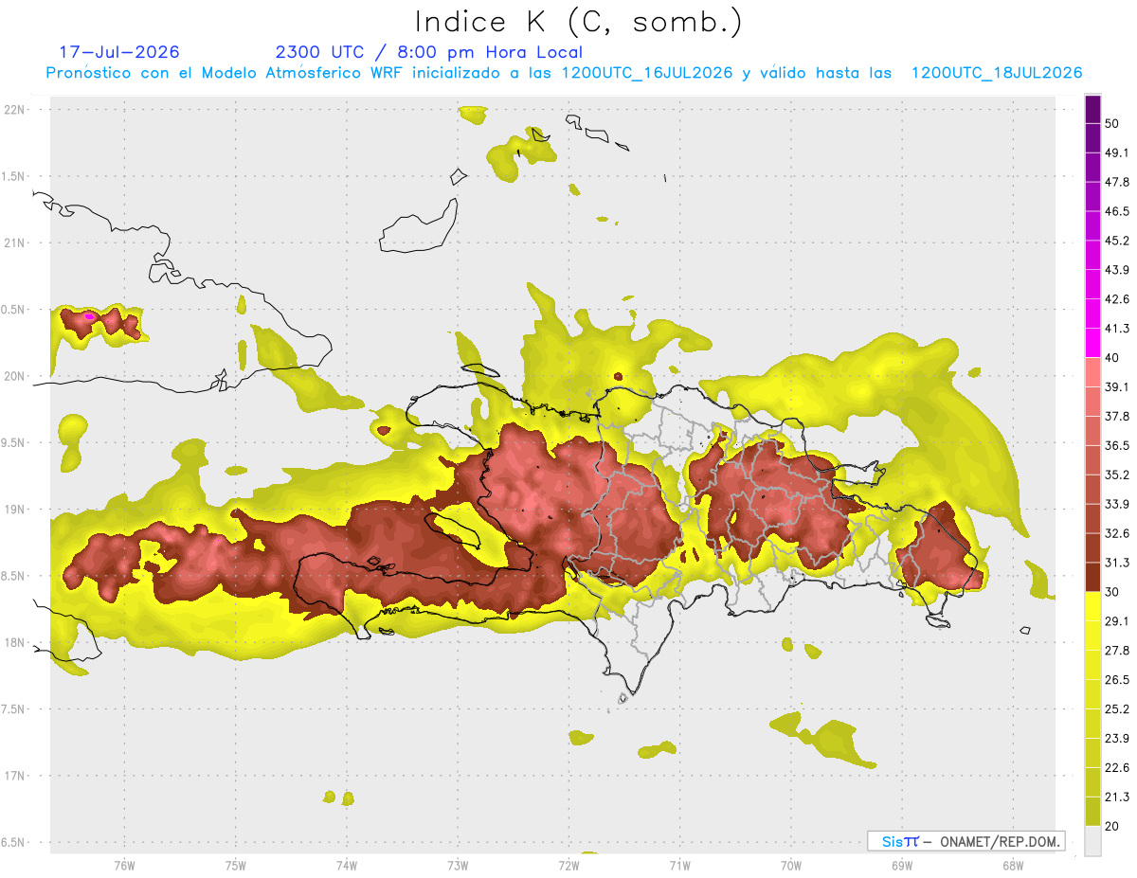The image size is (1137, 878).
Task: Click the 'SisTT - ONAMET/REP.DOM.' credit box
Action: pyautogui.click(x=966, y=841)
